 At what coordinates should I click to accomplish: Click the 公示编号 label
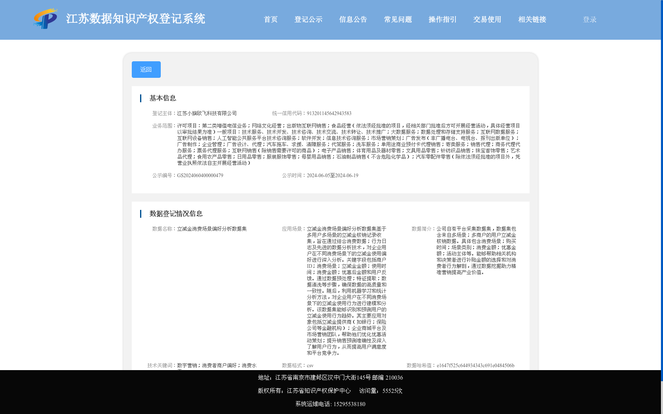[x=165, y=176]
